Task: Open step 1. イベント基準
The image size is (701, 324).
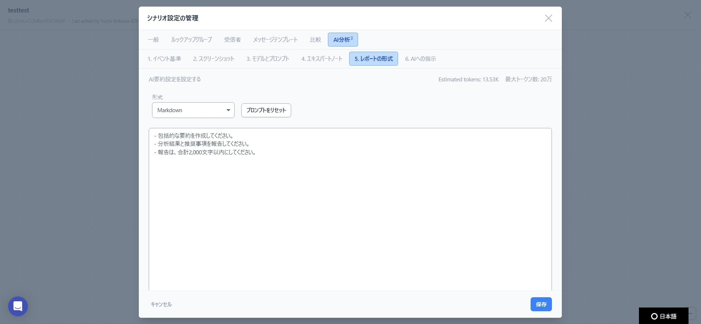Action: (x=164, y=59)
